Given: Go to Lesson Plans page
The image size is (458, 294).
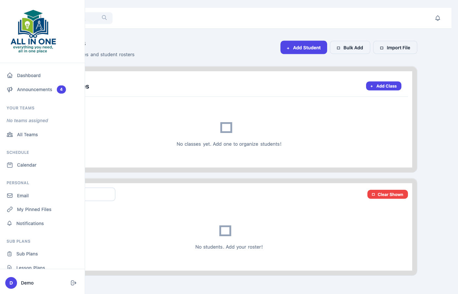Looking at the screenshot, I should pyautogui.click(x=30, y=267).
